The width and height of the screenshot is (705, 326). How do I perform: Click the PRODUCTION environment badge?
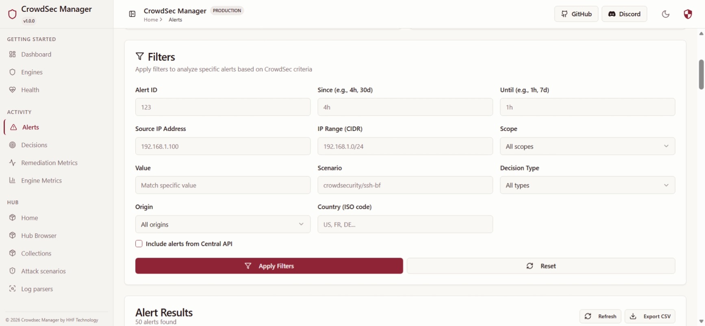[x=227, y=11]
